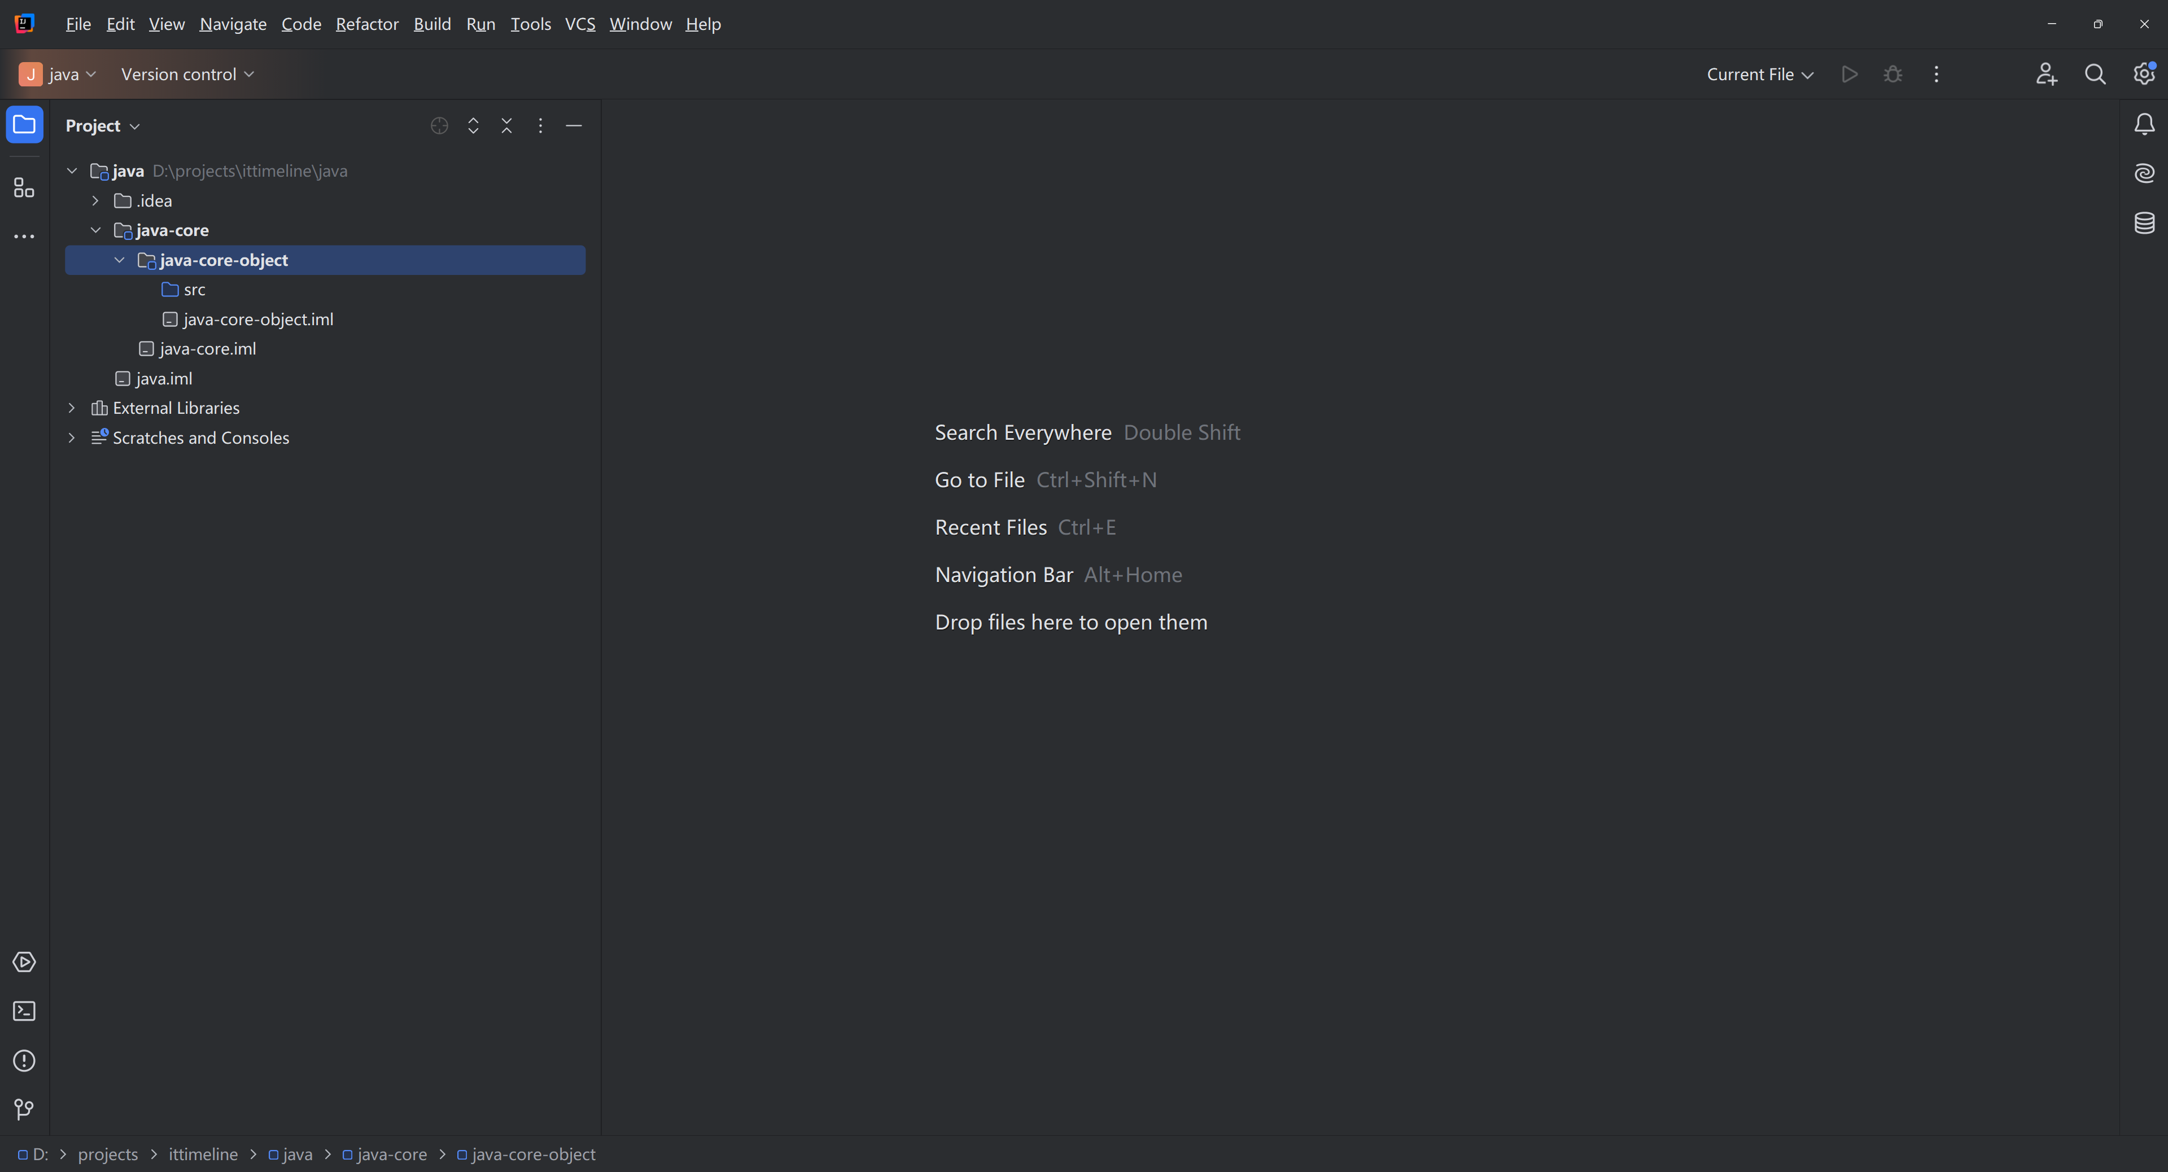Open the Database tool window
This screenshot has width=2168, height=1172.
tap(2144, 223)
